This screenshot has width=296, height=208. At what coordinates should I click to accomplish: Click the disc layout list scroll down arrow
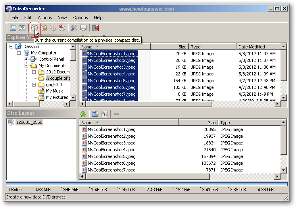point(284,170)
